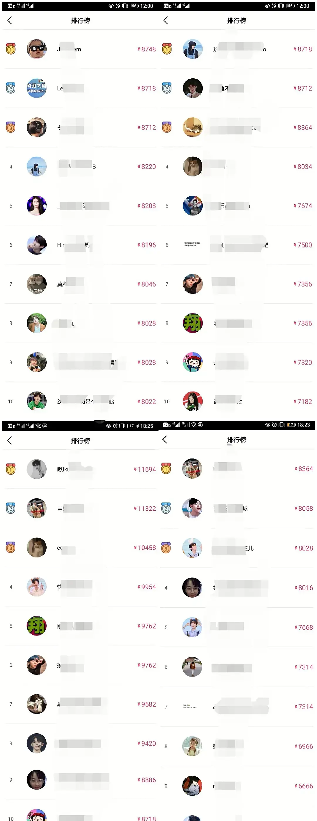The height and width of the screenshot is (821, 317).
Task: Tap 排行榜 title in 18:25 panel
Action: coord(80,441)
